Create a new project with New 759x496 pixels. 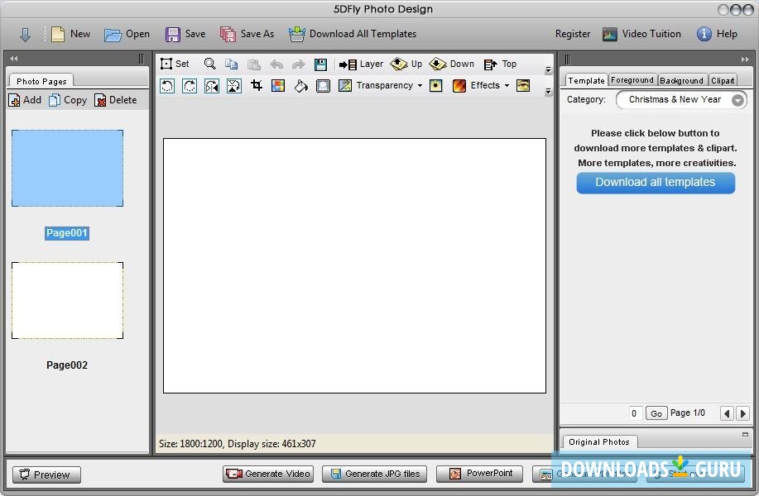[70, 34]
